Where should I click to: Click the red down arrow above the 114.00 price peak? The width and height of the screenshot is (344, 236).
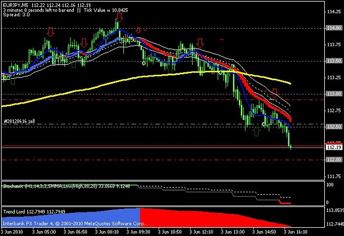pyautogui.click(x=119, y=17)
